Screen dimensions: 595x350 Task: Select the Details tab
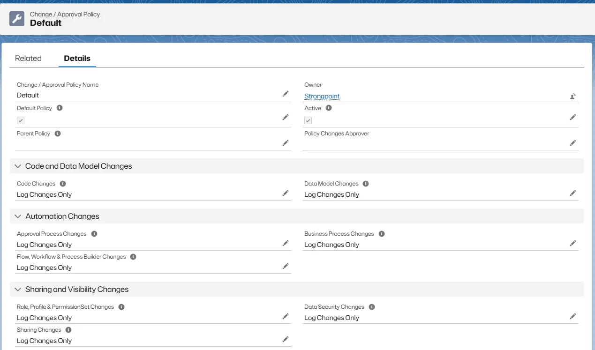coord(77,59)
